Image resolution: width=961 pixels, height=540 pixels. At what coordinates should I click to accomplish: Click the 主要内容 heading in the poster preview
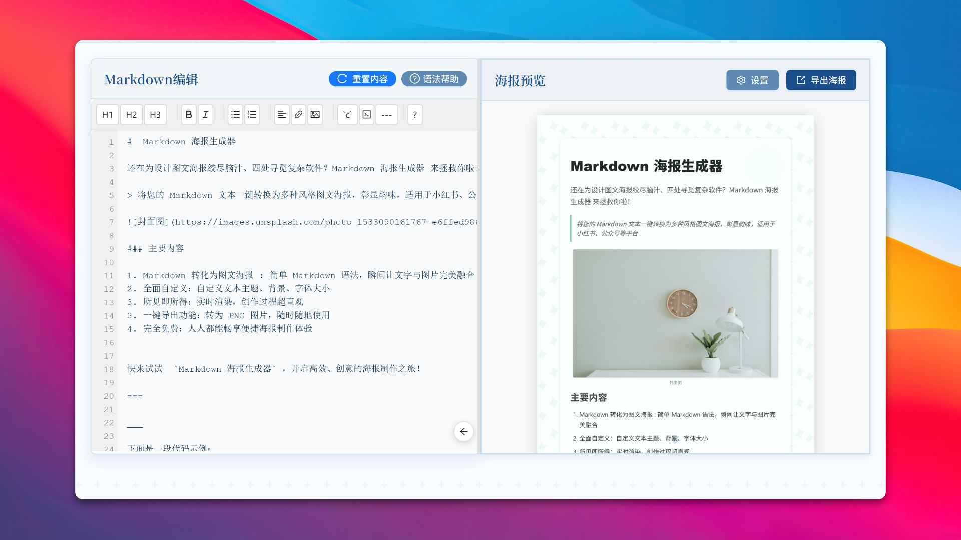point(589,398)
